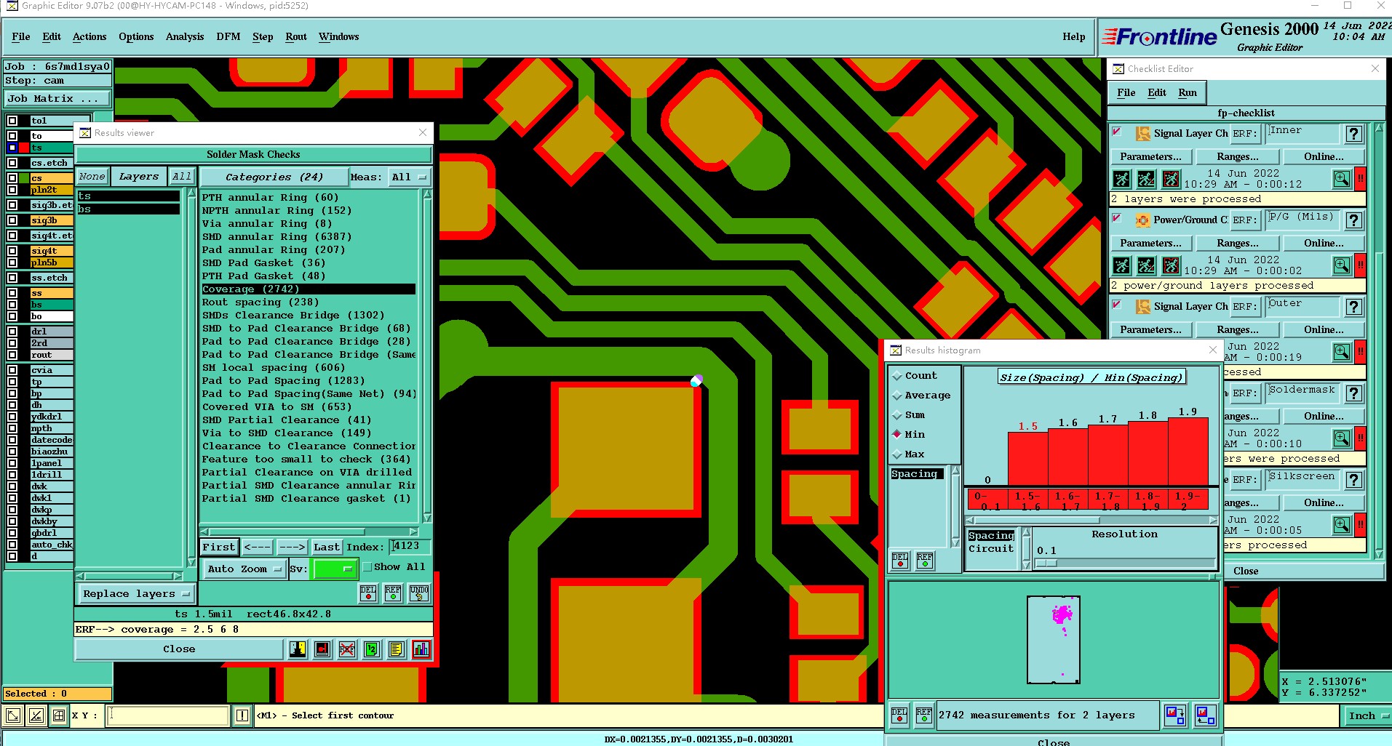This screenshot has height=746, width=1392.
Task: Click the DEL icon in Results histogram left panel
Action: pos(900,560)
